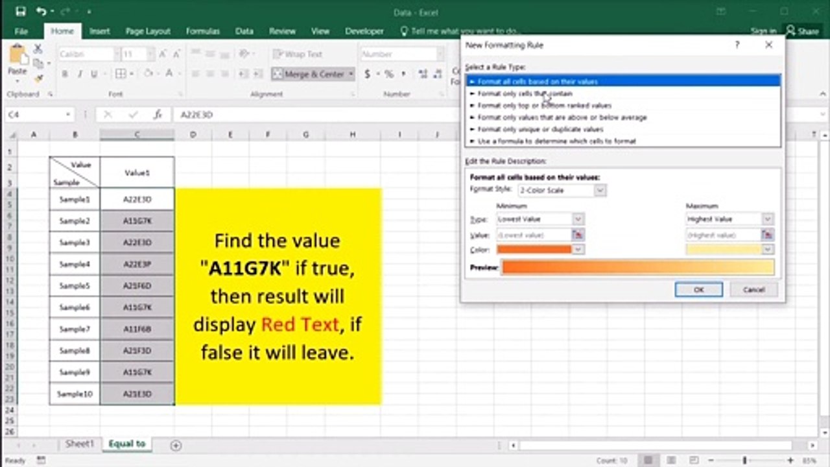Open the Format Style 2-Color Scale dropdown
Viewport: 830px width, 467px height.
(x=600, y=190)
